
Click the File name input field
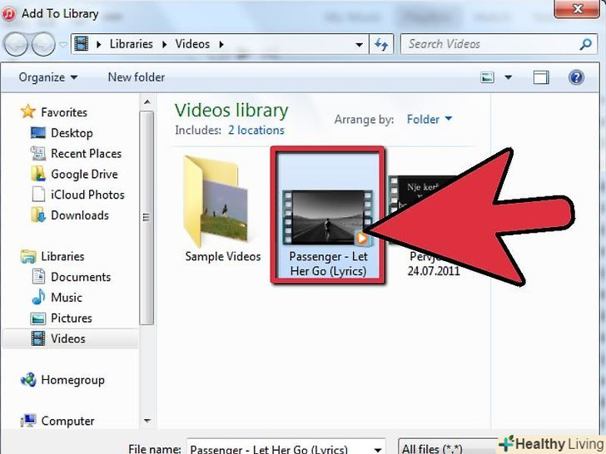click(x=280, y=448)
